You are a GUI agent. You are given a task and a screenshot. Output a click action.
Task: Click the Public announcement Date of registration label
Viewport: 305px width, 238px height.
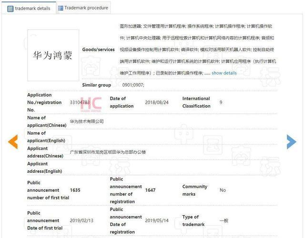pos(126,220)
